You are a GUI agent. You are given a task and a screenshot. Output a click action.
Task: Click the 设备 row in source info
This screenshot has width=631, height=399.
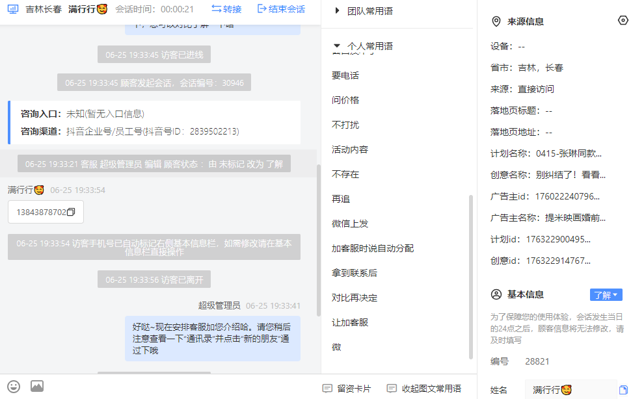[x=508, y=46]
